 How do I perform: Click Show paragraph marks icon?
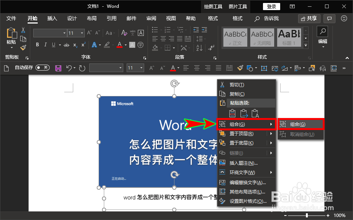pos(211,48)
